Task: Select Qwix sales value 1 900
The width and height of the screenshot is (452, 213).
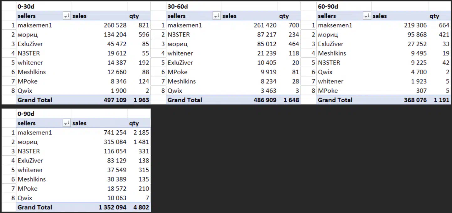Action: pyautogui.click(x=119, y=91)
